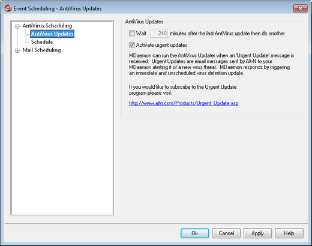Uncheck Activate urgent updates
The image size is (312, 246).
[x=132, y=45]
